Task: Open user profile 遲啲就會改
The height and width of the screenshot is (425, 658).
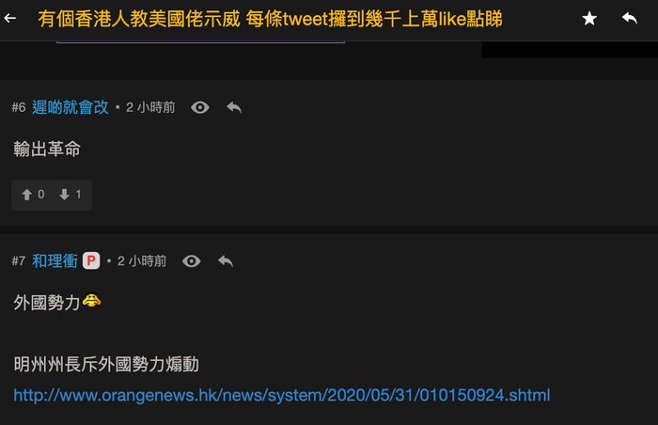Action: [70, 107]
